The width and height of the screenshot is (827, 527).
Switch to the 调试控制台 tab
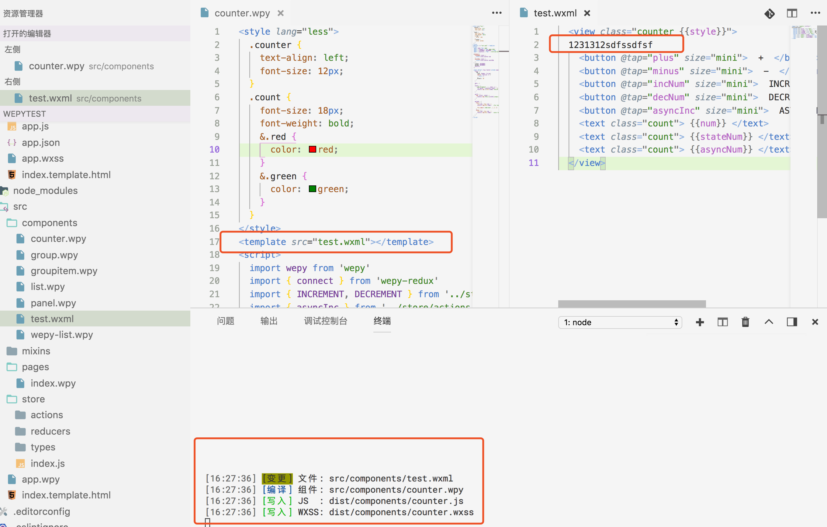[x=325, y=321]
